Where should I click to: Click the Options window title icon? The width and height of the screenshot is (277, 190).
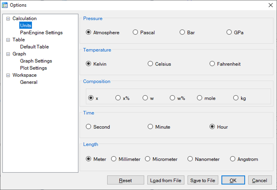pyautogui.click(x=5, y=5)
